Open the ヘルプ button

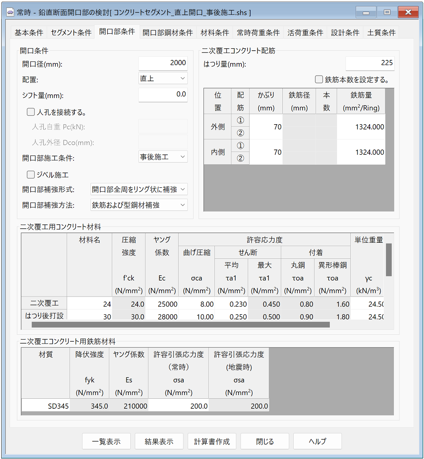click(x=317, y=441)
